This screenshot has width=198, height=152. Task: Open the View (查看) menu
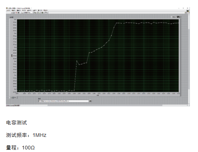[x=19, y=10]
